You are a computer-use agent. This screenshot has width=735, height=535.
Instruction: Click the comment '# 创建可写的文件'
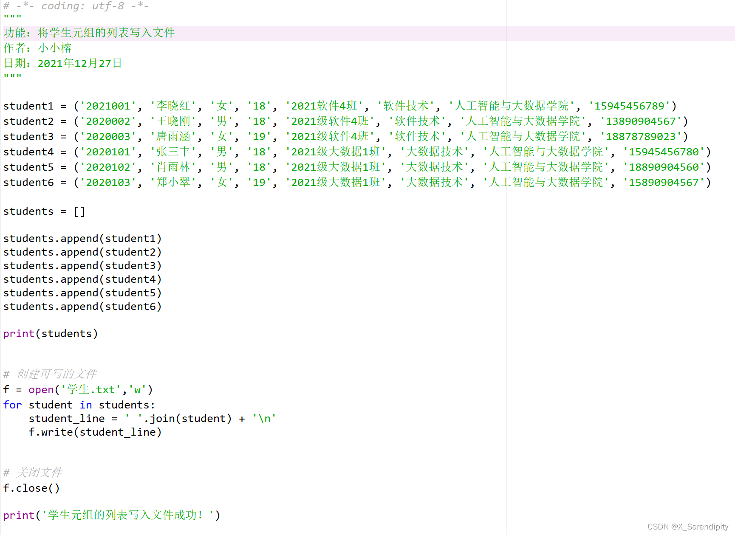point(50,374)
